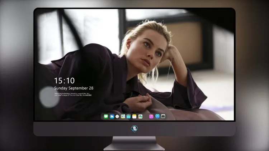Open the Weather app in the dock
269x151 pixels.
112,117
